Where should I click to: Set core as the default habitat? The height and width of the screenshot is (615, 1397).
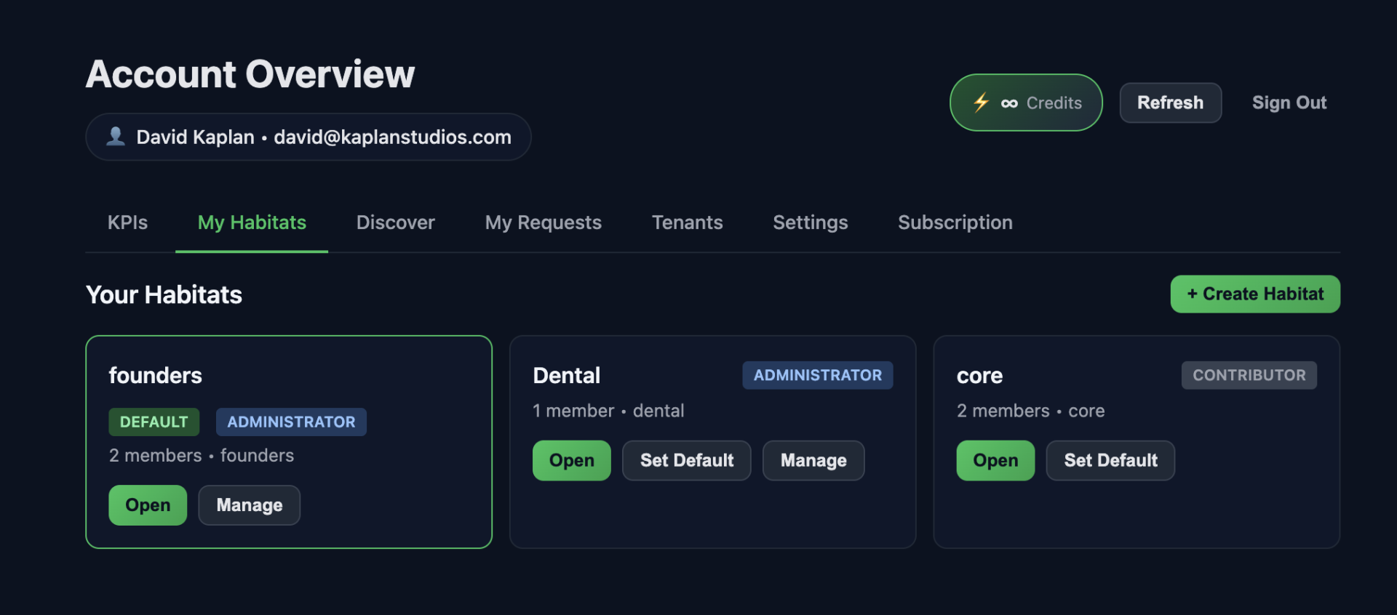[1110, 460]
